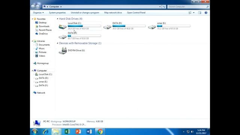Image resolution: width=240 pixels, height=135 pixels.
Task: Launch Internet Explorer from taskbar
Action: tap(45, 132)
